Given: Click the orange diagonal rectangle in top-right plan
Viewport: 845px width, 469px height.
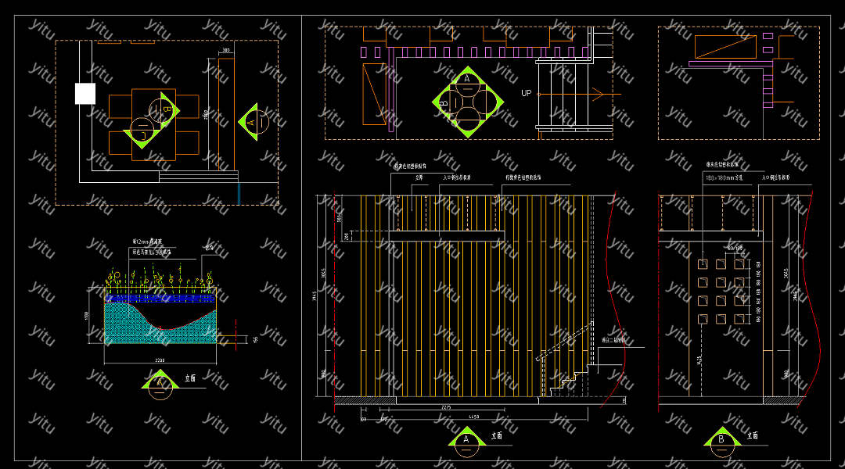Looking at the screenshot, I should tap(725, 47).
